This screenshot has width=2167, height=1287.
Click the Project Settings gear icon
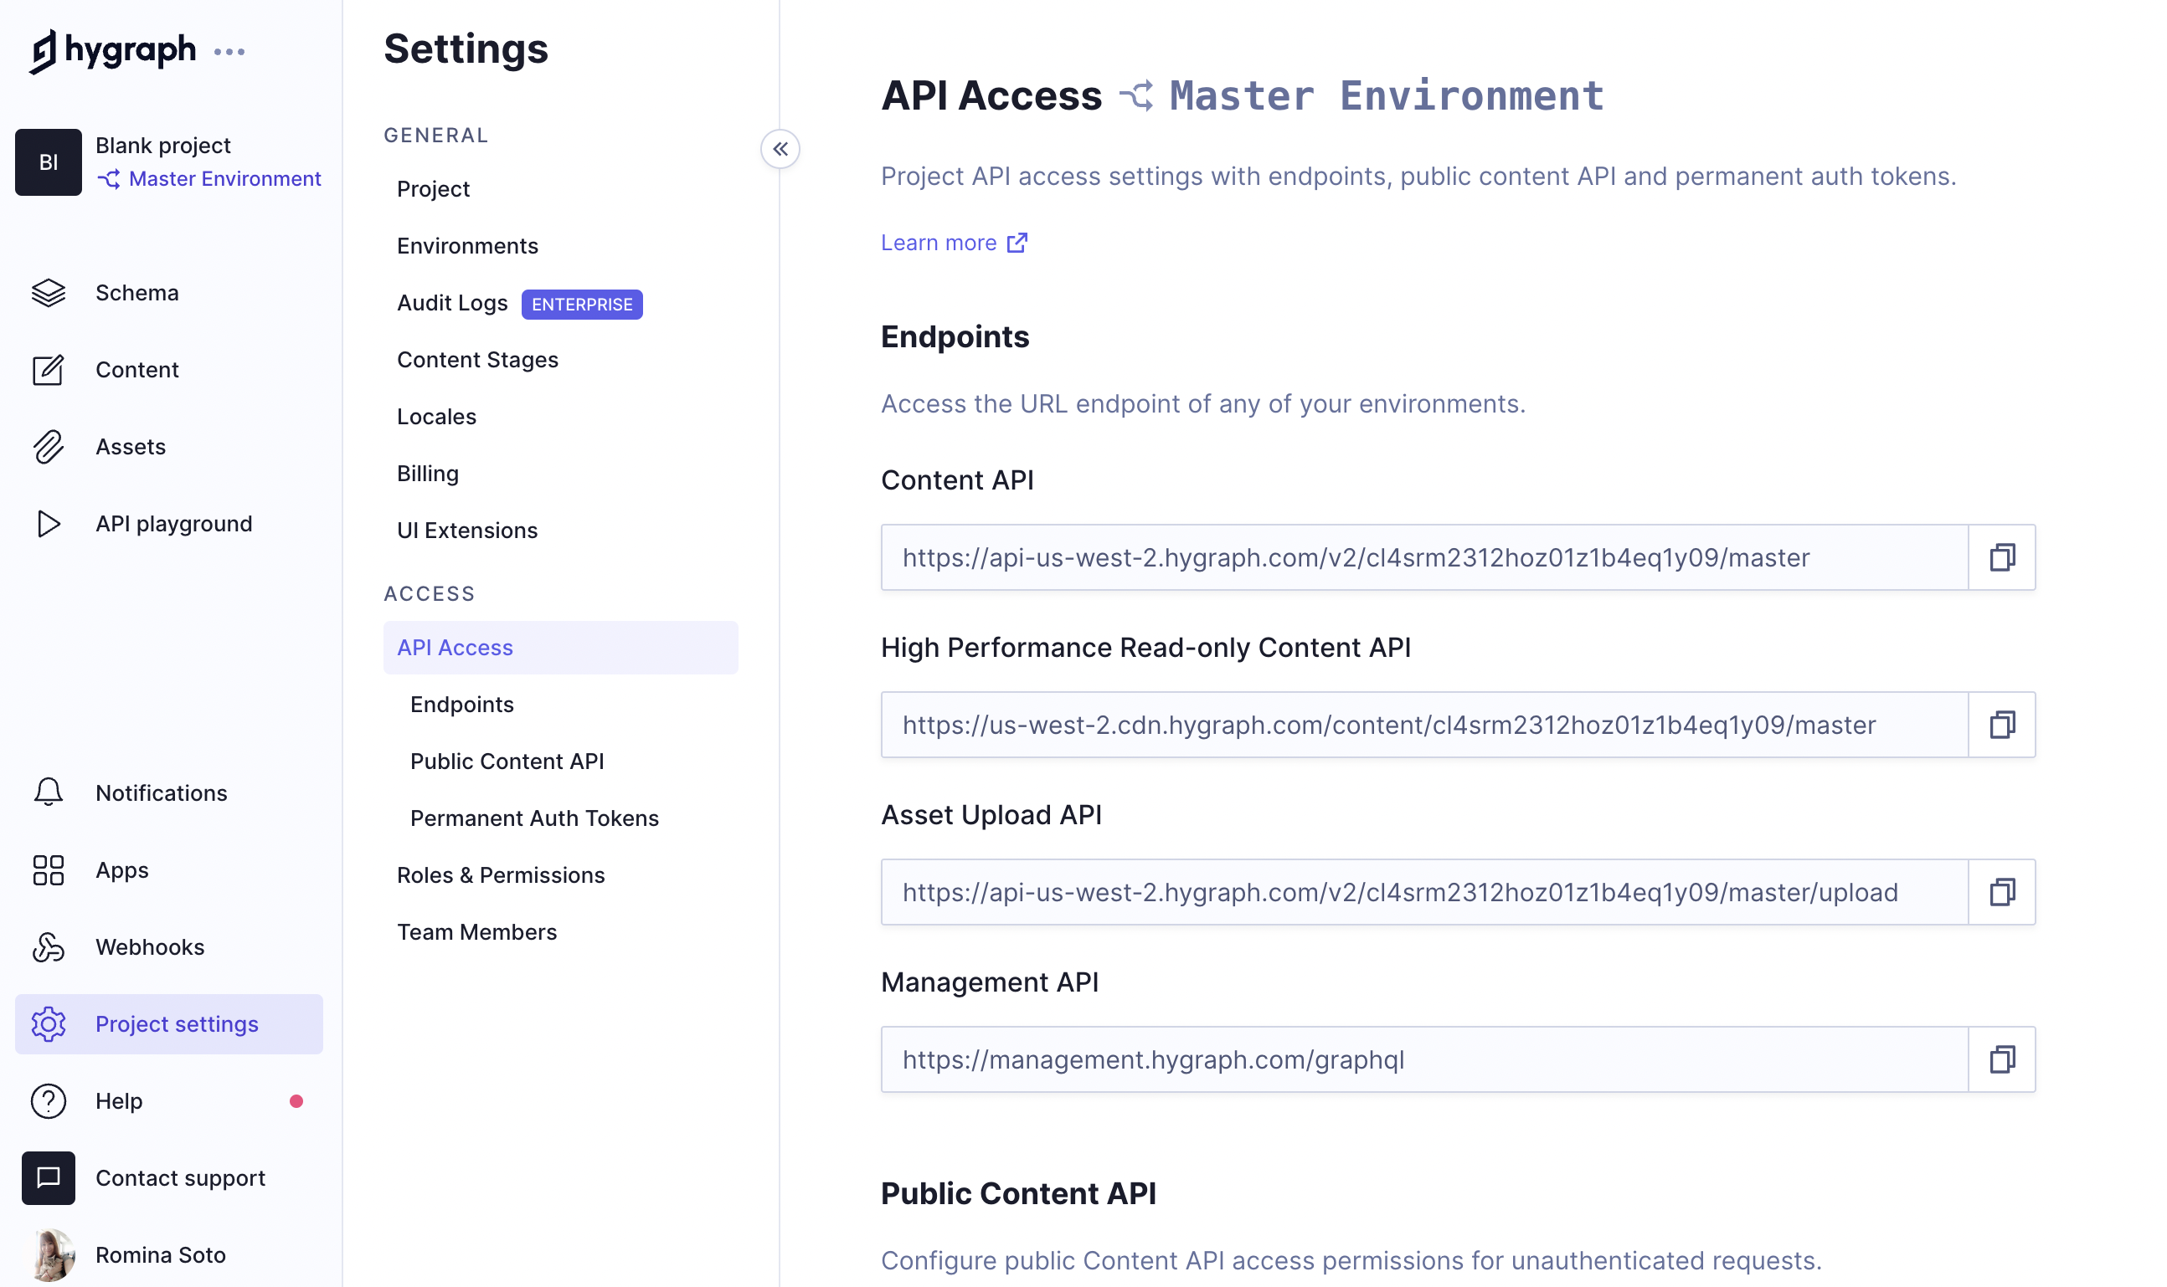tap(49, 1023)
